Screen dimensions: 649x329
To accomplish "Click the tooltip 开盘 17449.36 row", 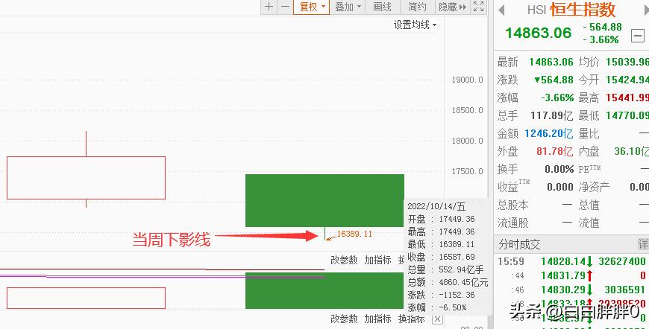I will point(441,219).
